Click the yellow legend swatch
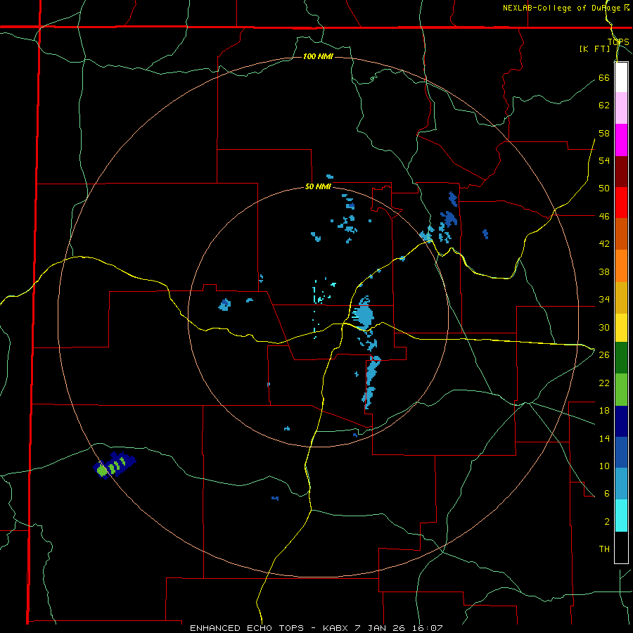 tap(621, 327)
